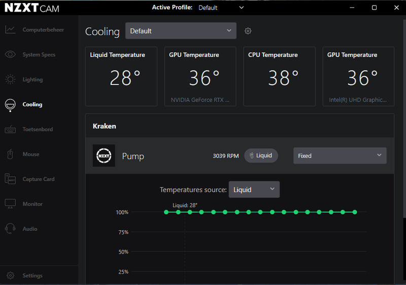Click the NZXT Kraken pump logo icon
The image size is (406, 285).
pyautogui.click(x=104, y=155)
